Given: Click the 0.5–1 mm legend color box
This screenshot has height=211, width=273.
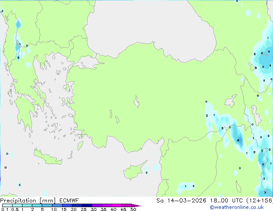Looking at the screenshot, I should (x=17, y=205).
